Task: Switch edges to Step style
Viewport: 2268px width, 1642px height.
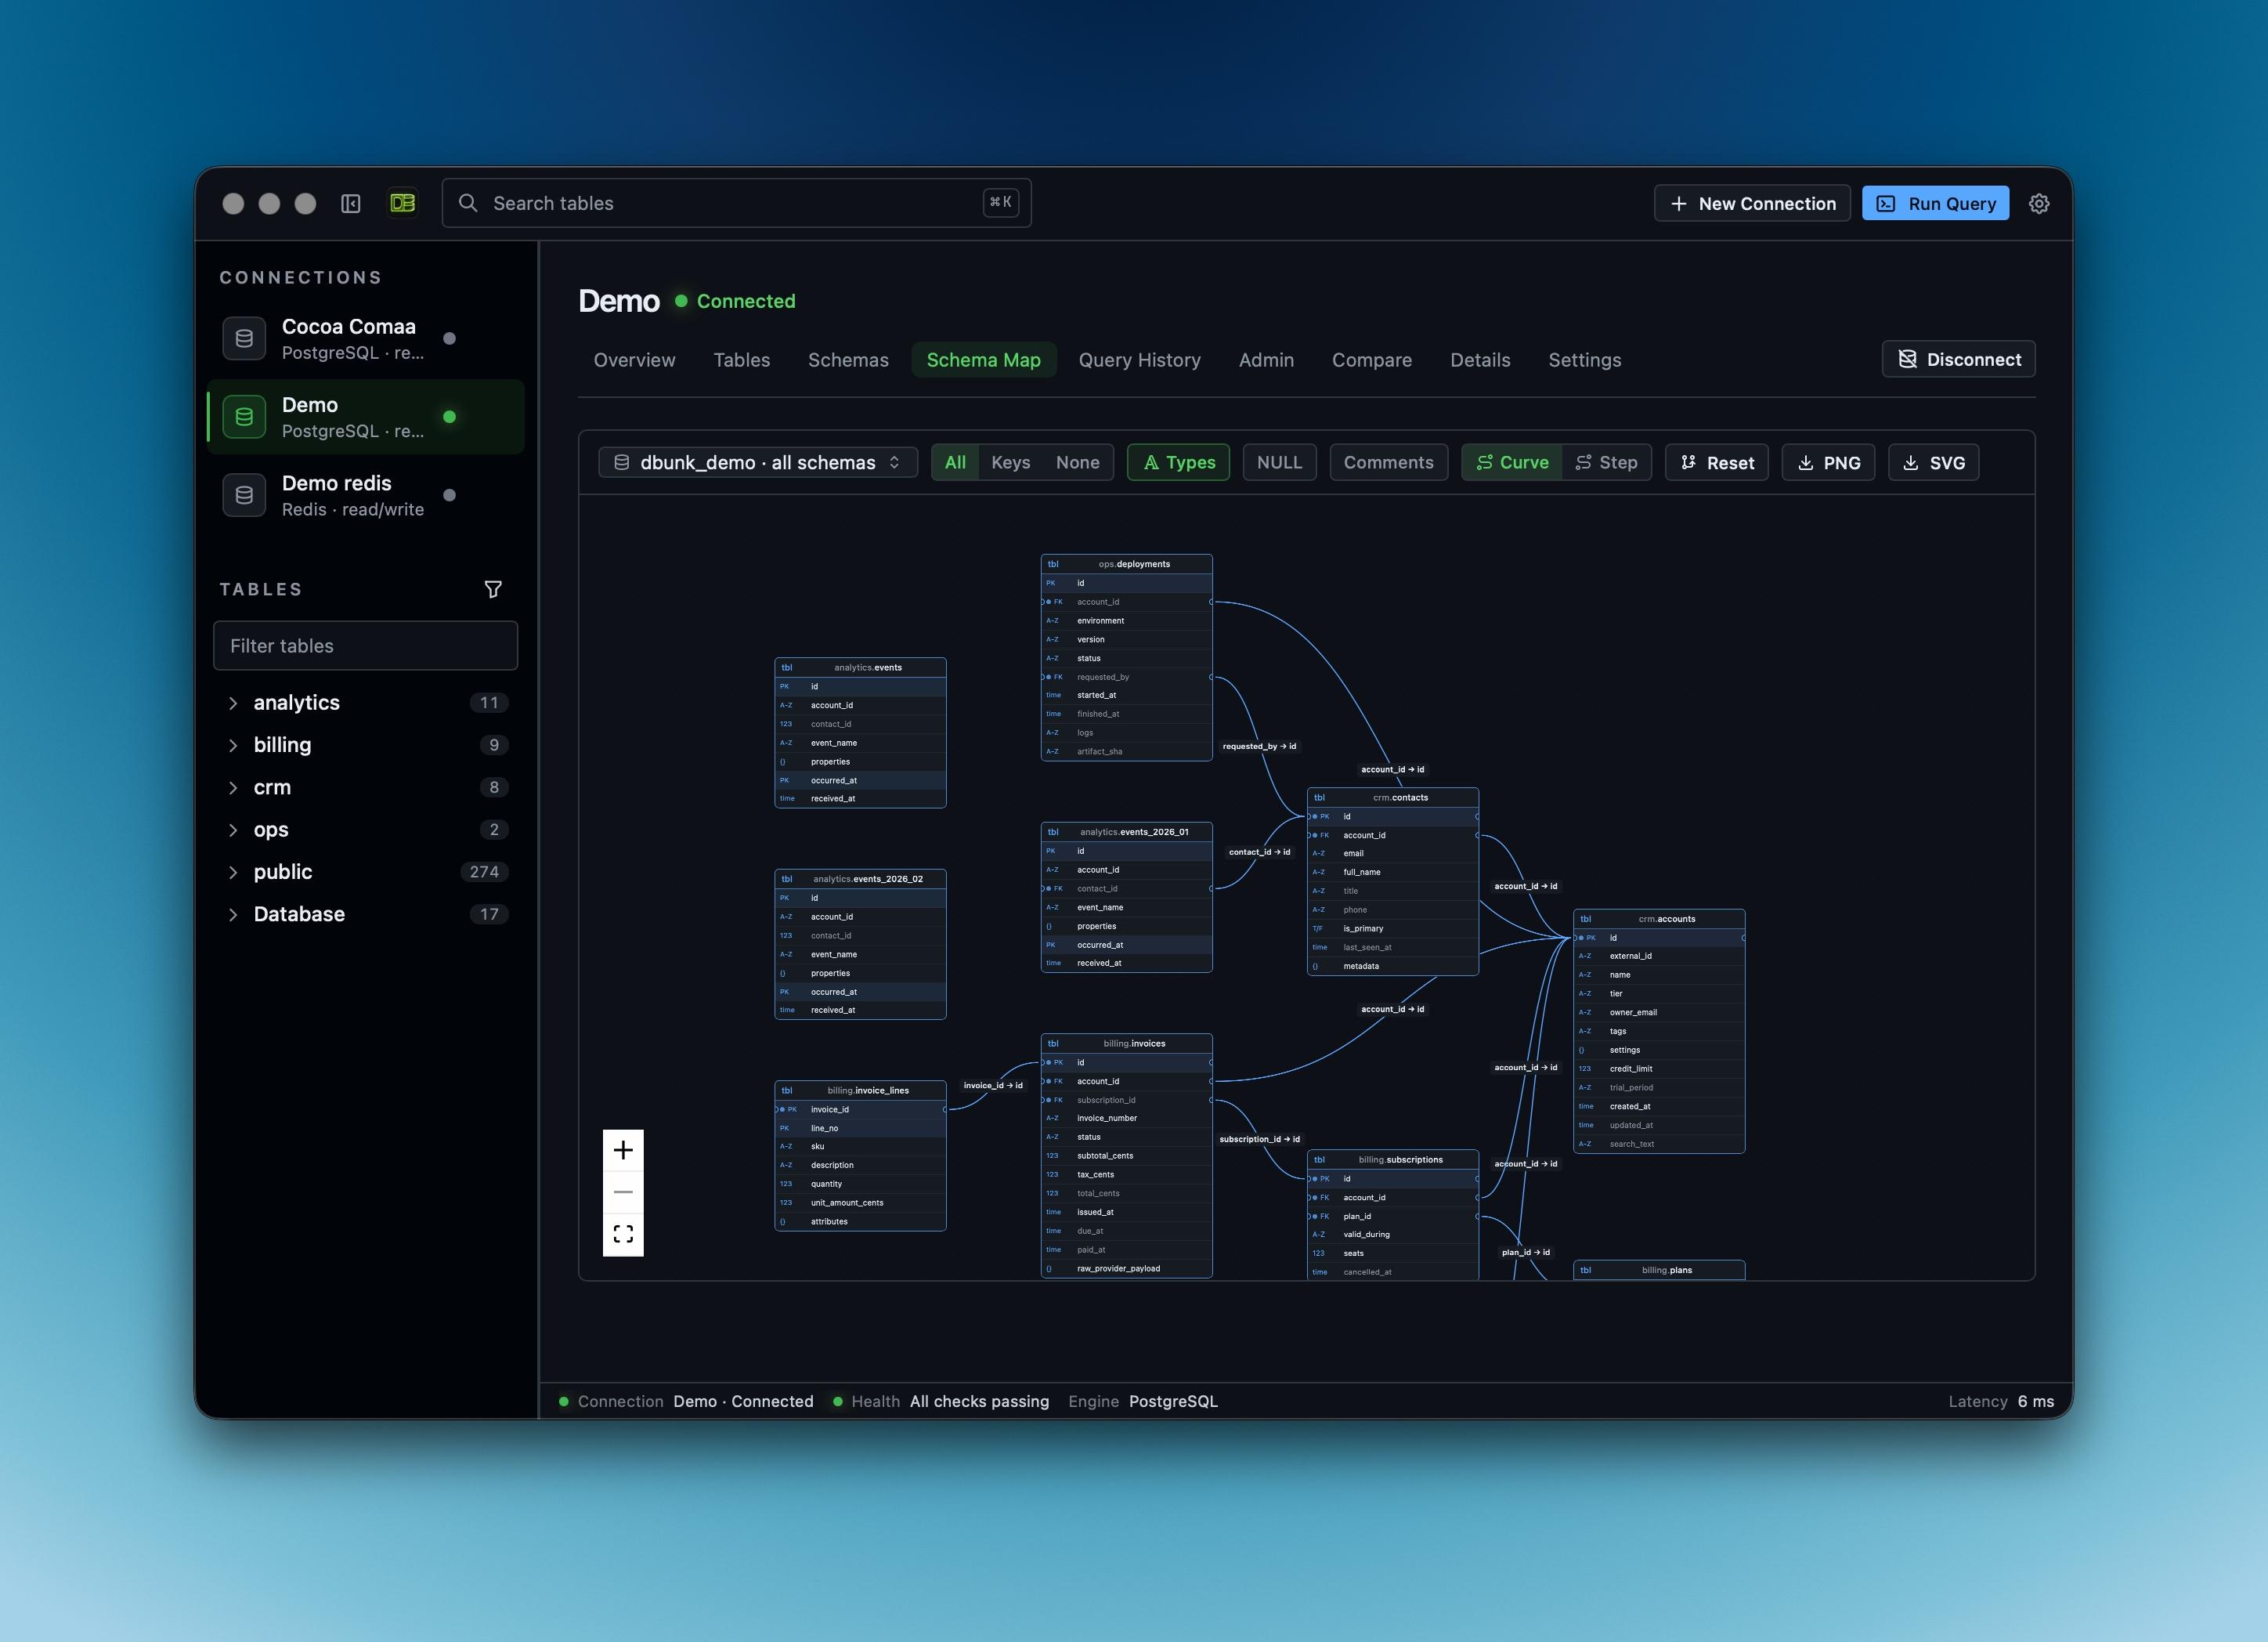Action: pos(1606,462)
